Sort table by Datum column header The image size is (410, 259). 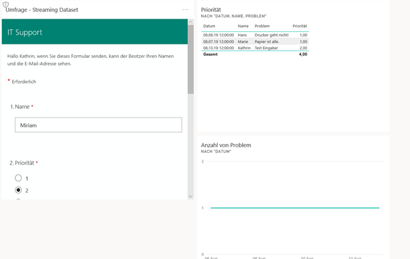coord(209,26)
